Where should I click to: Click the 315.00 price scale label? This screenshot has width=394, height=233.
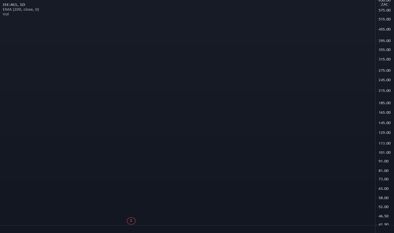click(x=384, y=59)
